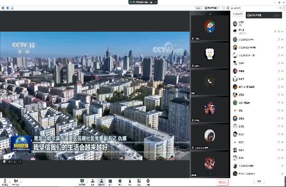The width and height of the screenshot is (286, 187).
Task: Open the invite icon in bottom toolbar
Action: coord(92,180)
